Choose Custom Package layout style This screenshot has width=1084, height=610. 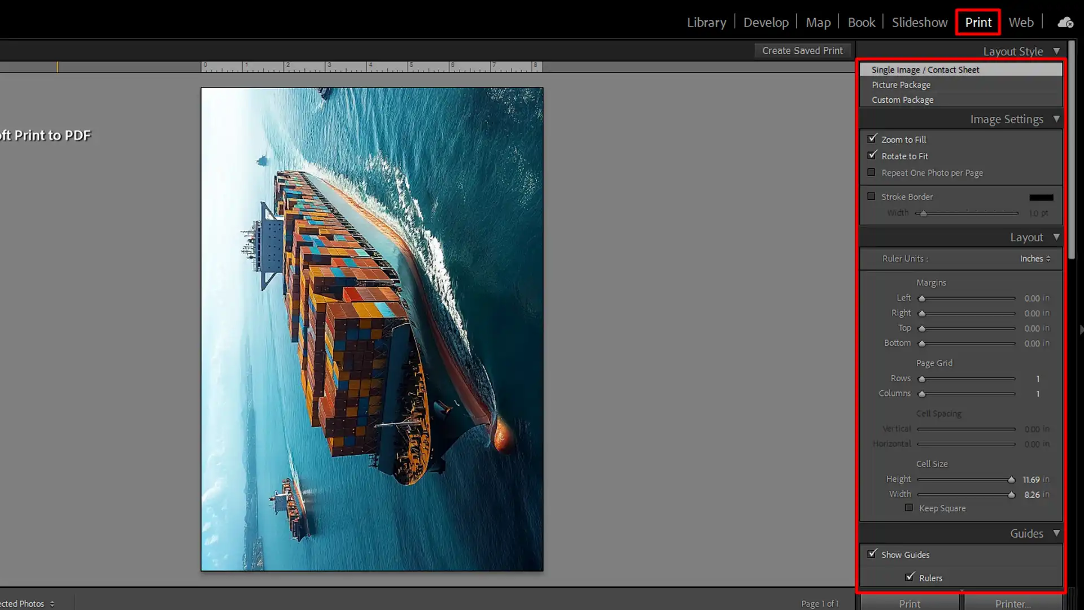pyautogui.click(x=961, y=100)
